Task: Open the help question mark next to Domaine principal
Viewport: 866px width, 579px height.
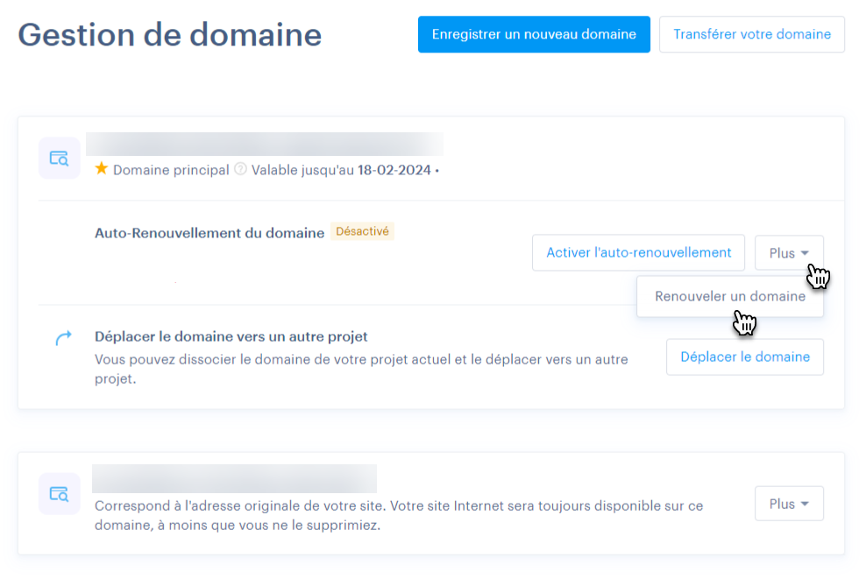Action: click(240, 170)
